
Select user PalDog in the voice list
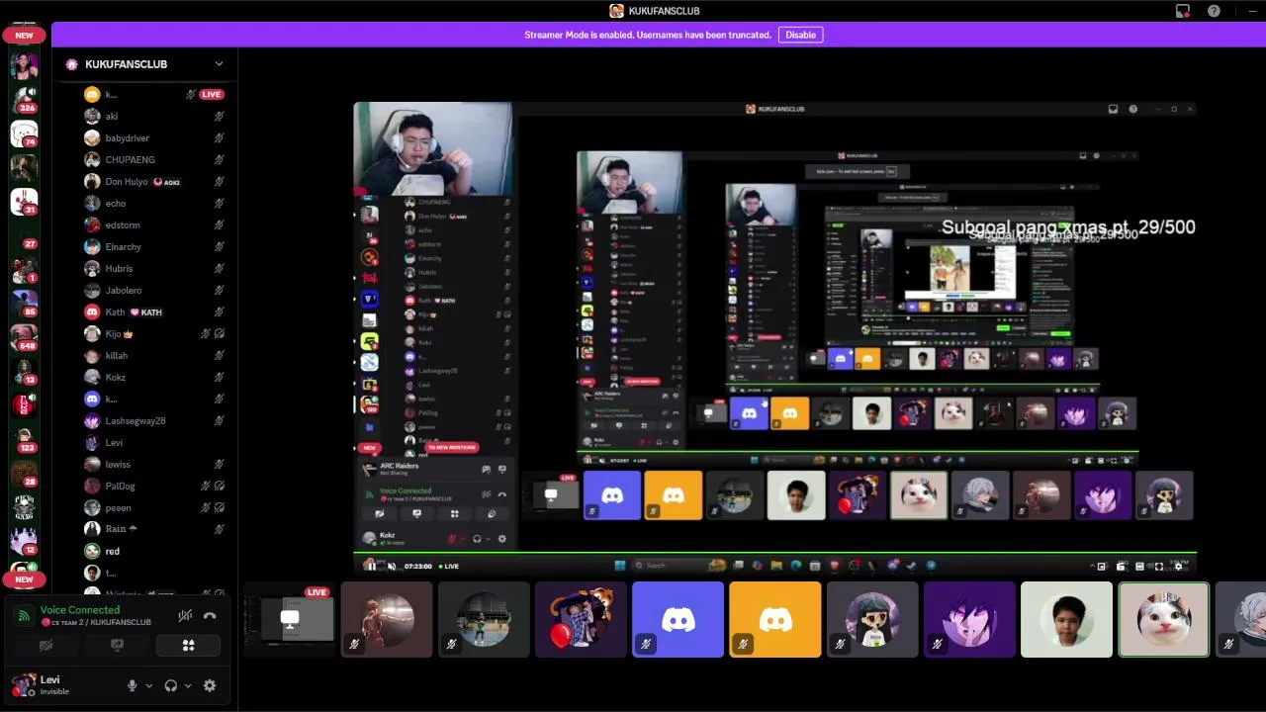coord(154,486)
